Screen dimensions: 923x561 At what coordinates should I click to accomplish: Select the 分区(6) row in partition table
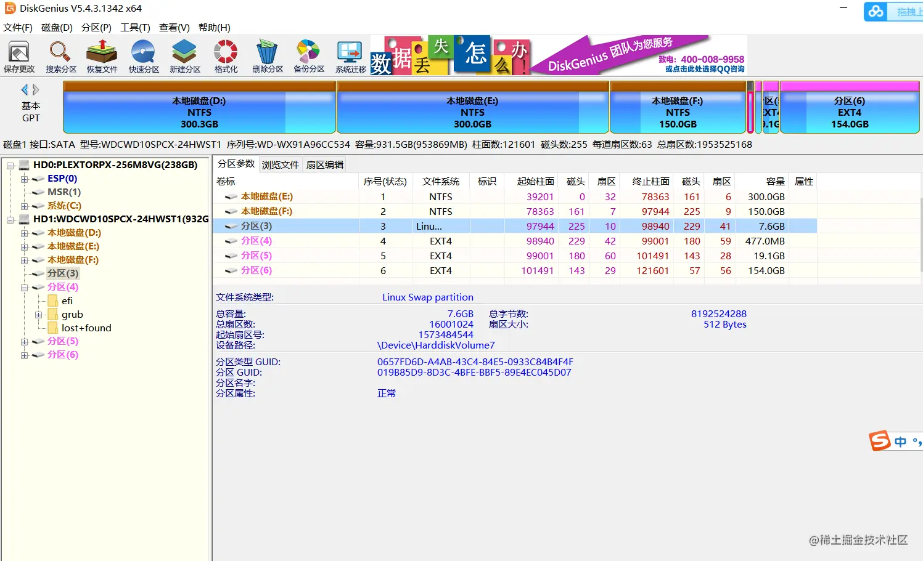(x=515, y=271)
